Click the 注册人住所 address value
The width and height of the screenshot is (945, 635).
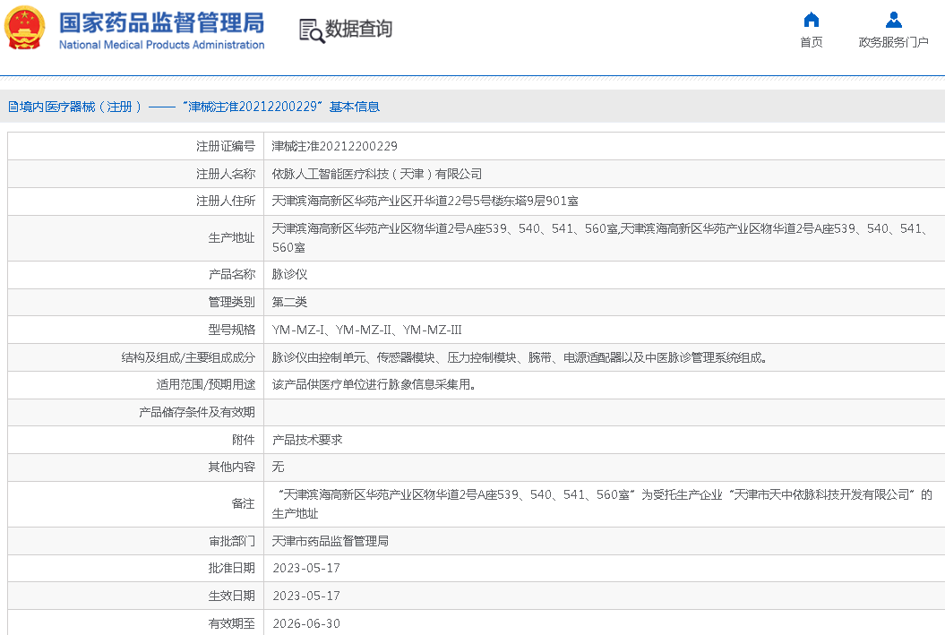(425, 202)
